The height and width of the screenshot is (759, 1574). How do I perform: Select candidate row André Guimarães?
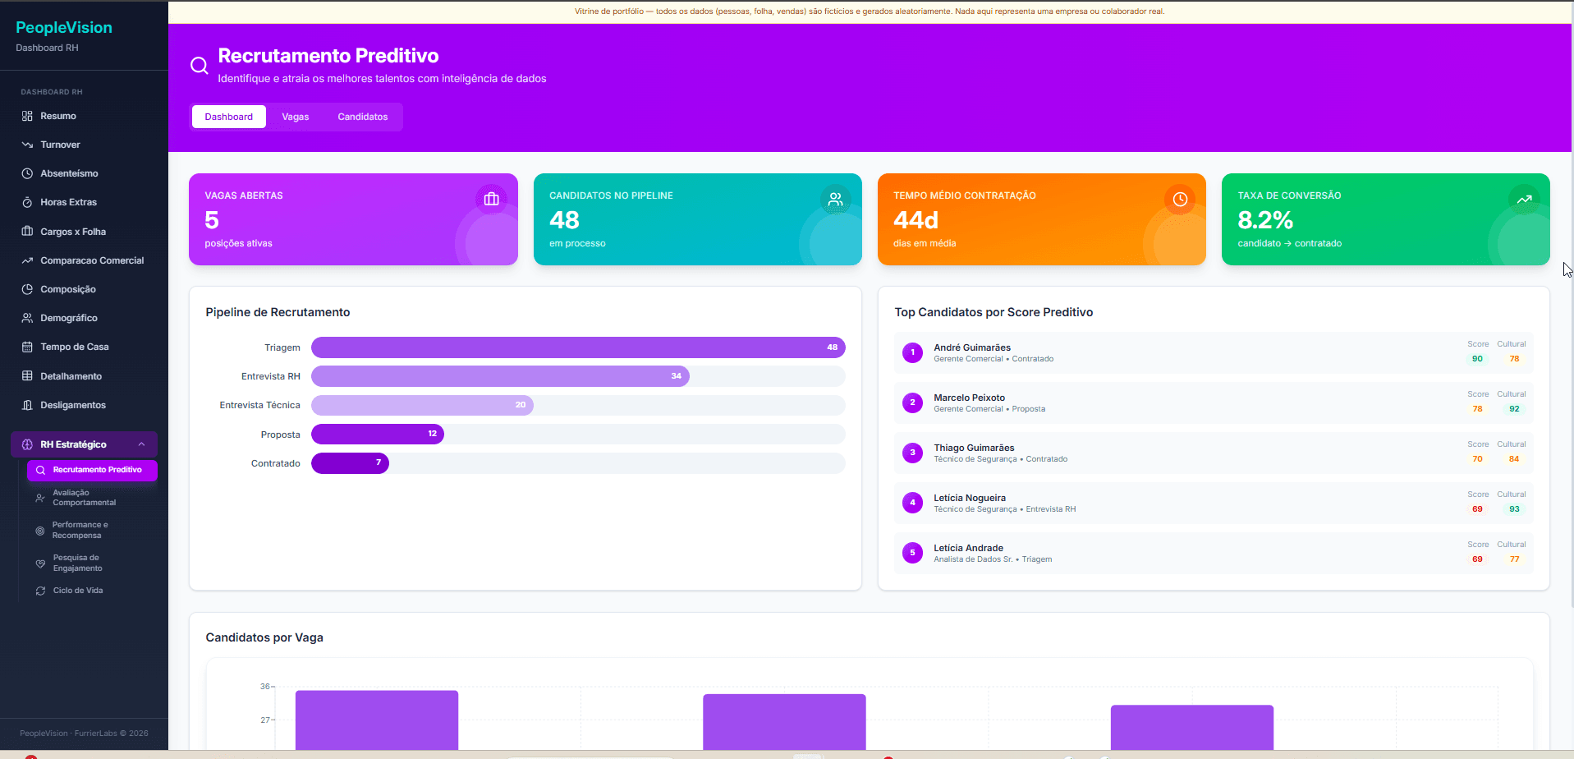1213,352
